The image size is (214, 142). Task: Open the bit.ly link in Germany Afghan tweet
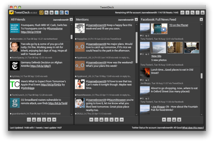(40, 66)
